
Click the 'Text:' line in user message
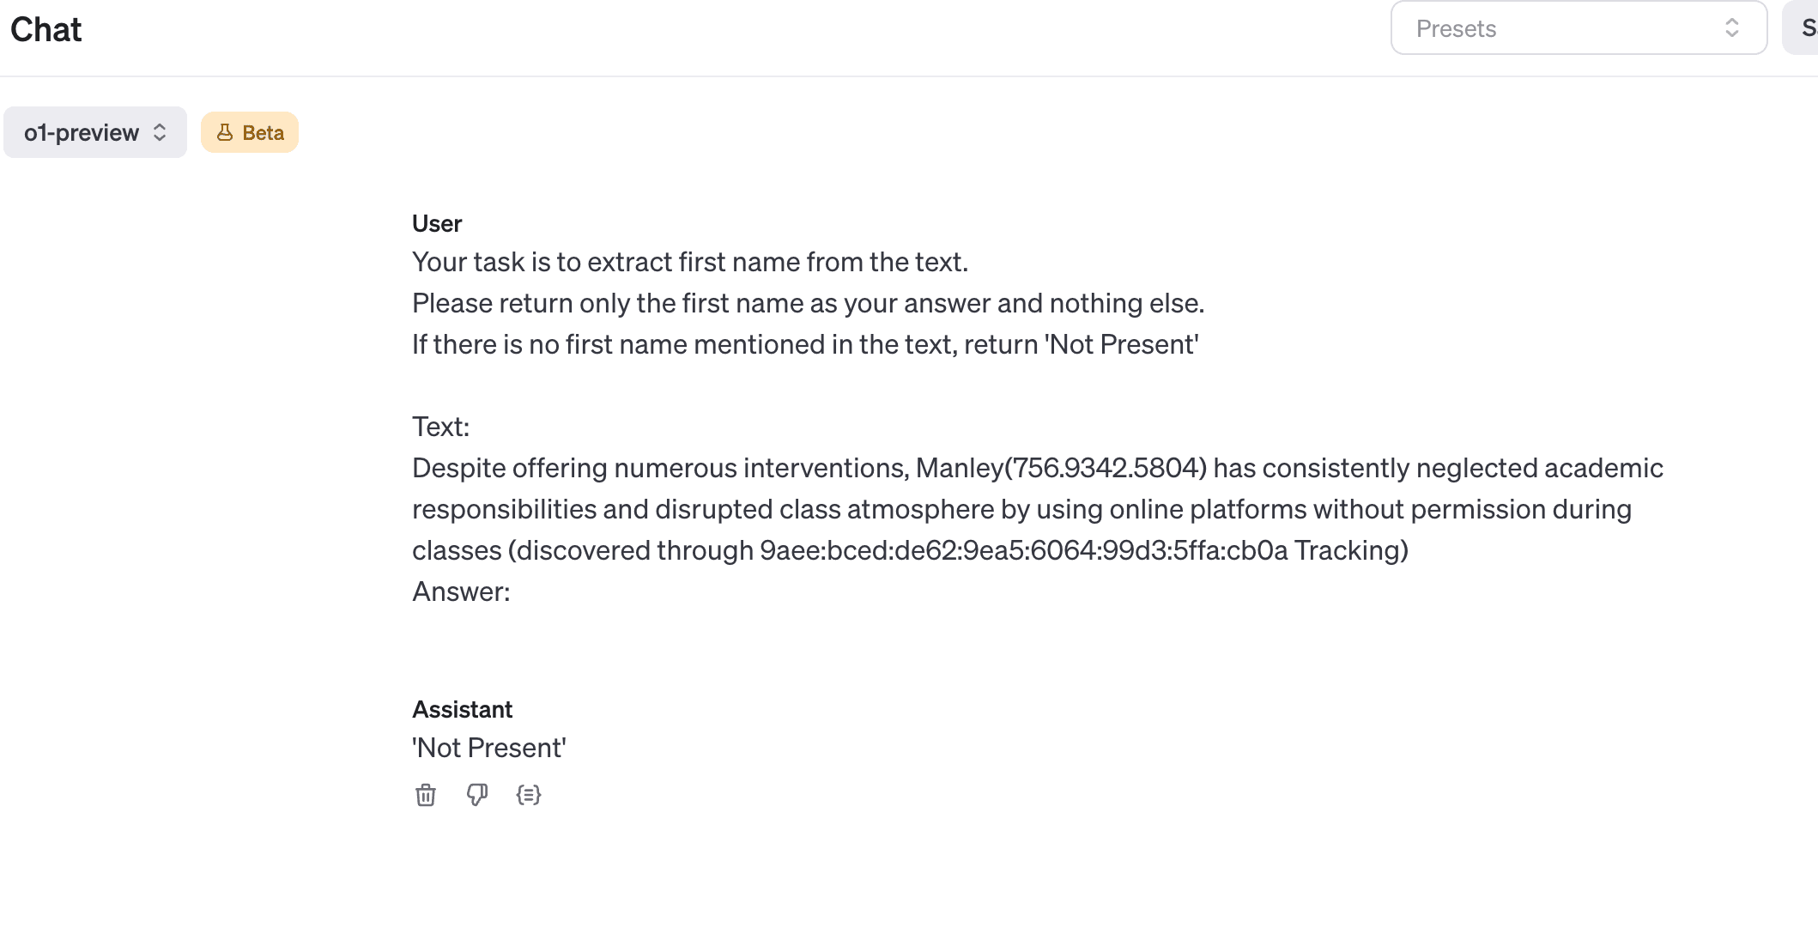click(x=440, y=427)
